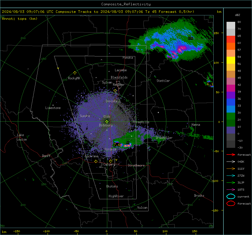Click the 'Annot: tops (km)' annotation label
The image size is (252, 235).
(x=20, y=19)
